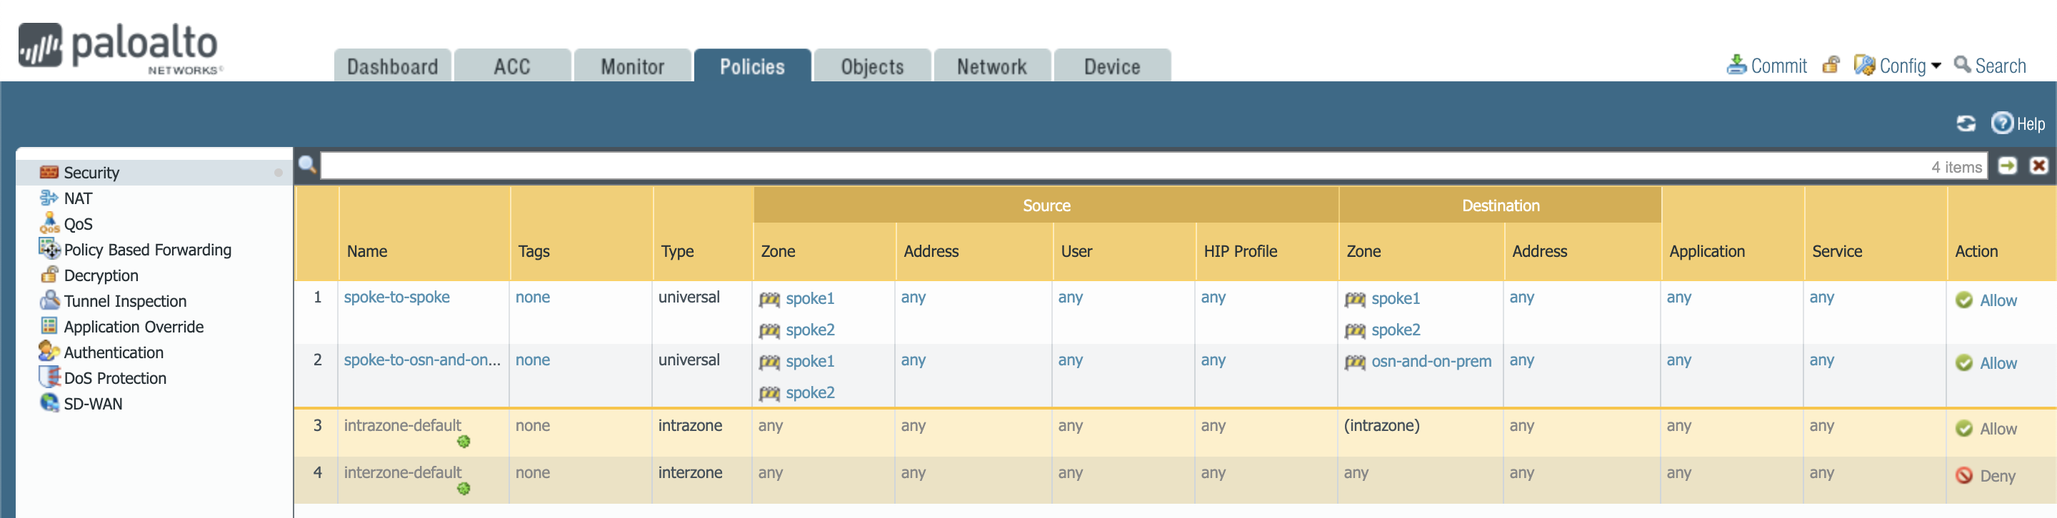This screenshot has height=518, width=2057.
Task: Switch to the Network tab
Action: coord(991,66)
